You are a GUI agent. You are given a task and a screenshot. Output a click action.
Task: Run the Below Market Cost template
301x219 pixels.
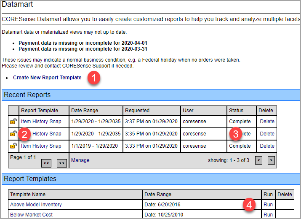(268, 215)
